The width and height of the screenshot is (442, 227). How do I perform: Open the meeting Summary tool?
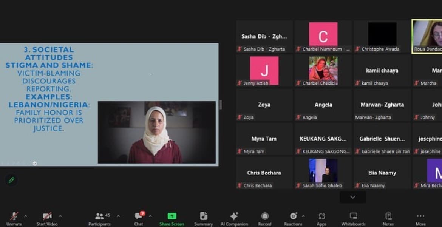(203, 218)
